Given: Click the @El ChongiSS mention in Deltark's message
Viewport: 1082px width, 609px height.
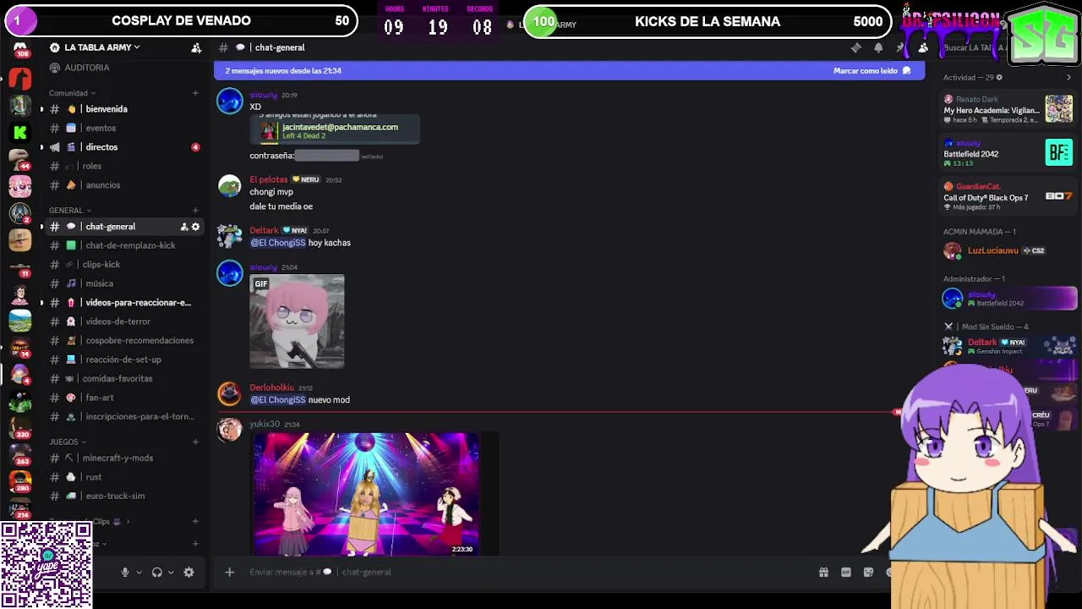Looking at the screenshot, I should pos(277,243).
